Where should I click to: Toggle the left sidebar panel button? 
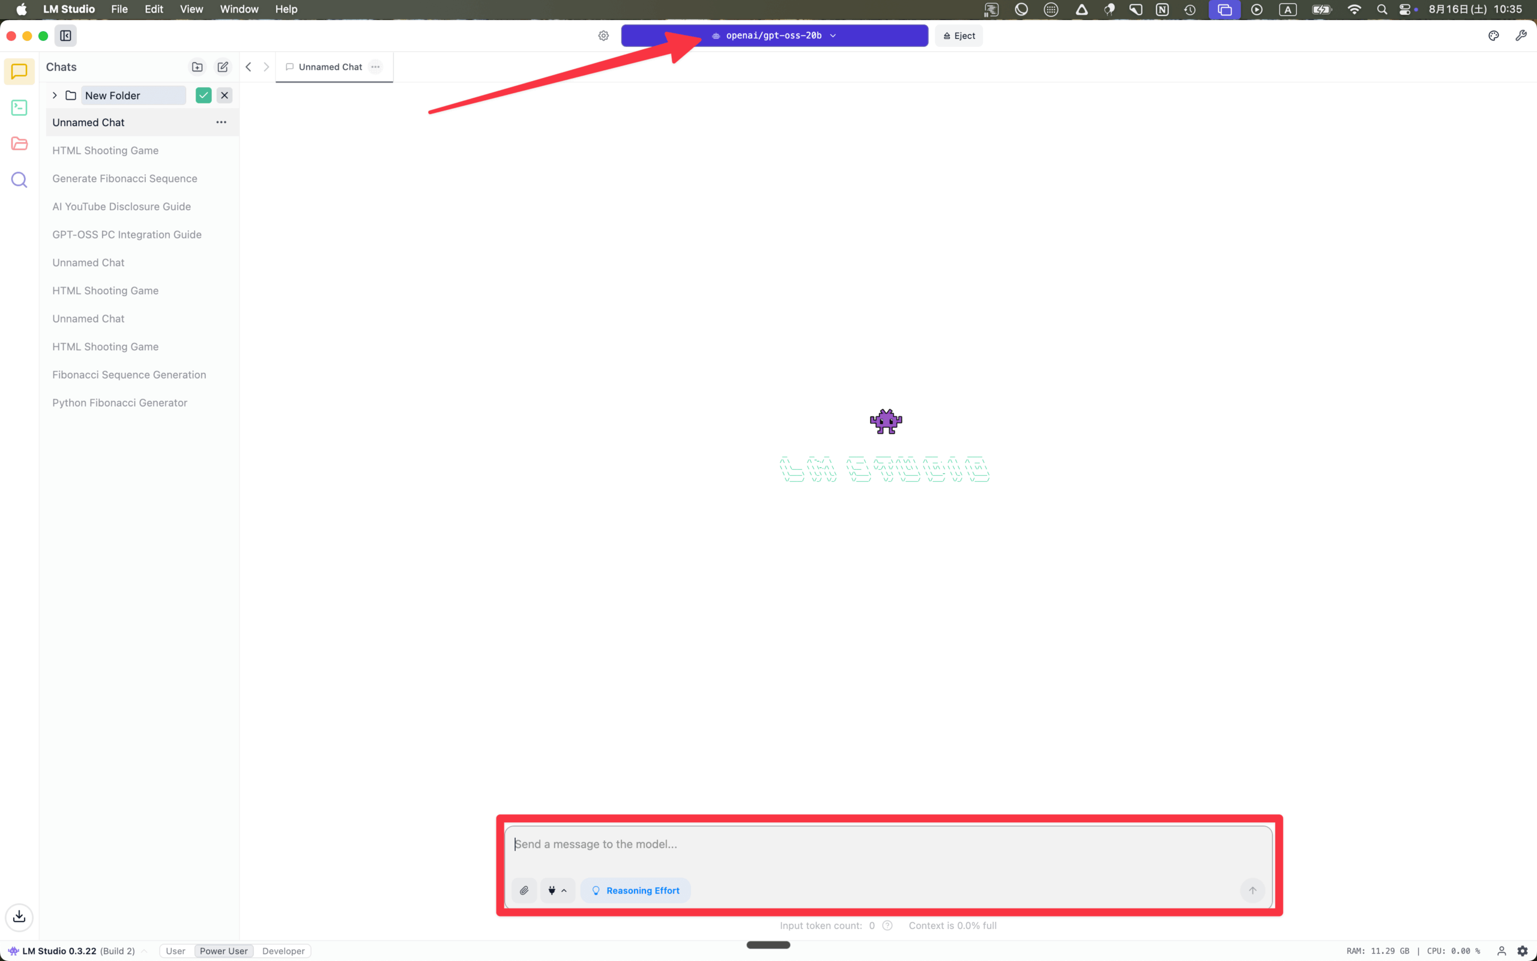[65, 35]
